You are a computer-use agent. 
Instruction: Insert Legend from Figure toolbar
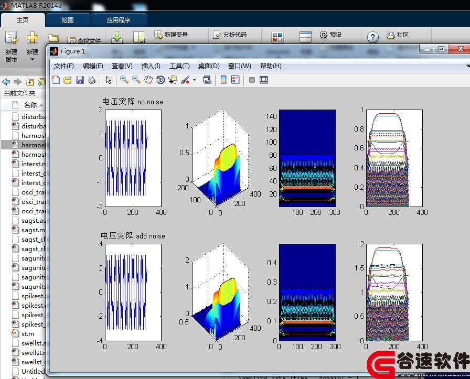tap(236, 80)
